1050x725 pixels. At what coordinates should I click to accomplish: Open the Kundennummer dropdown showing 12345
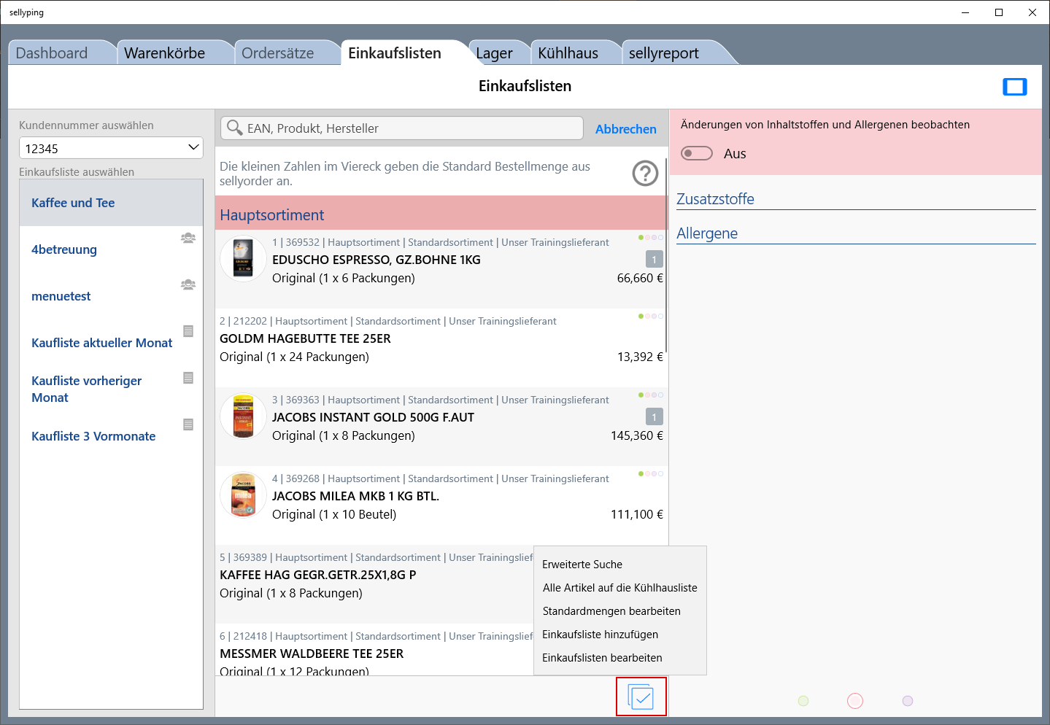click(111, 148)
